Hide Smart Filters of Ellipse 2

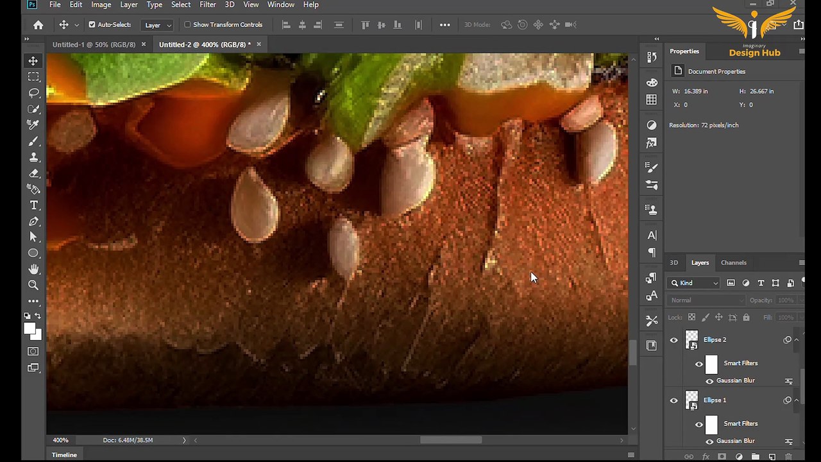coord(699,364)
